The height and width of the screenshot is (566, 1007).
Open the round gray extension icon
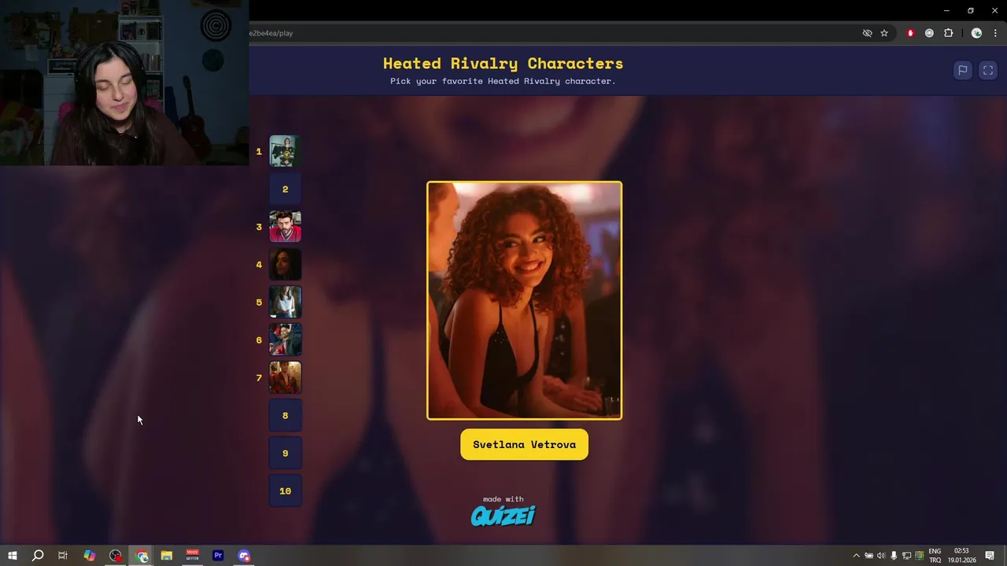pos(929,33)
